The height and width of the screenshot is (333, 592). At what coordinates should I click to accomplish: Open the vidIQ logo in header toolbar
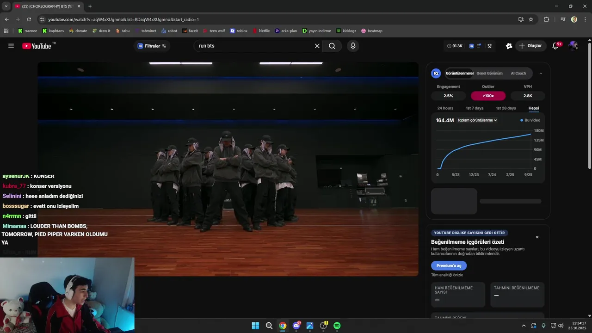[471, 46]
